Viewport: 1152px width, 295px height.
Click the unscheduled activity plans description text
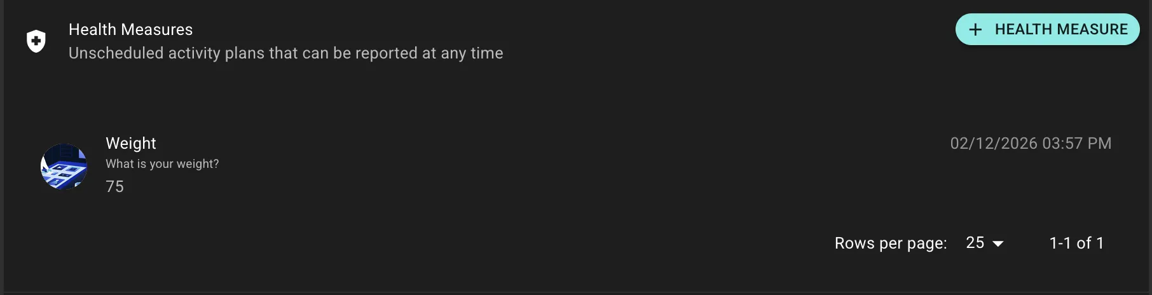pyautogui.click(x=285, y=53)
